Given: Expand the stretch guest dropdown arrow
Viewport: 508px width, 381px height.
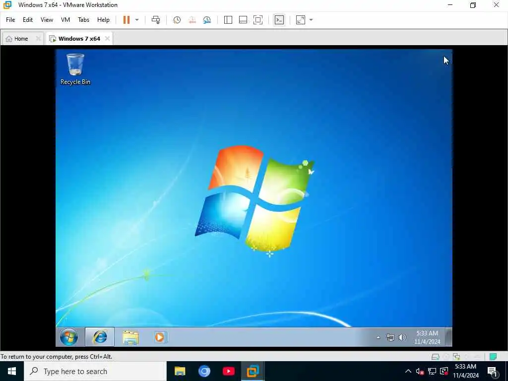Looking at the screenshot, I should pyautogui.click(x=311, y=20).
